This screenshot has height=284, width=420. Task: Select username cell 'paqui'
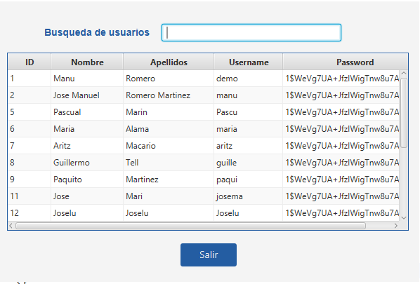tap(249, 180)
